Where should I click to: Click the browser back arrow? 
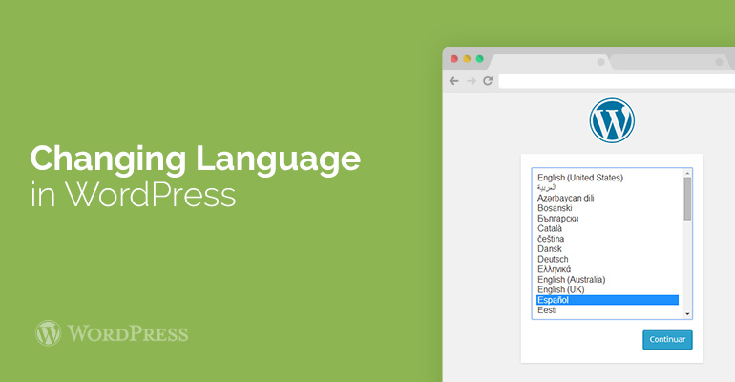tap(453, 81)
